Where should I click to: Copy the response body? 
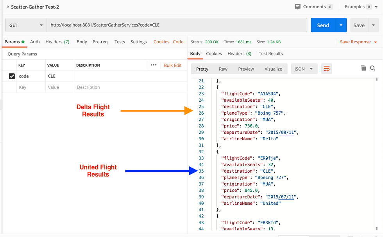point(363,68)
